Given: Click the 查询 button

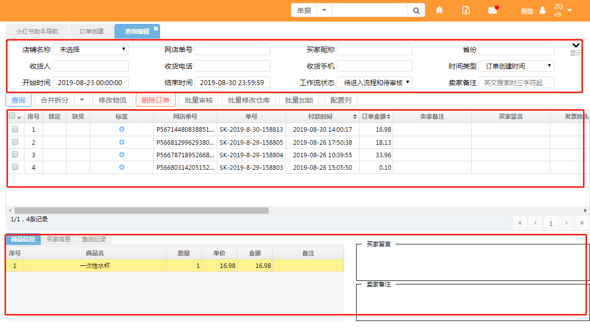Looking at the screenshot, I should click(x=19, y=100).
